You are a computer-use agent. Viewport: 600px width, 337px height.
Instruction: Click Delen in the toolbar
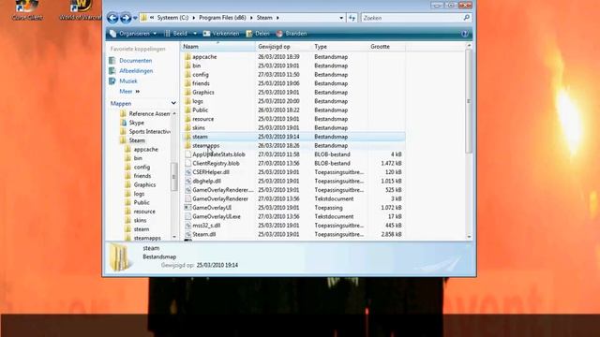[x=258, y=34]
